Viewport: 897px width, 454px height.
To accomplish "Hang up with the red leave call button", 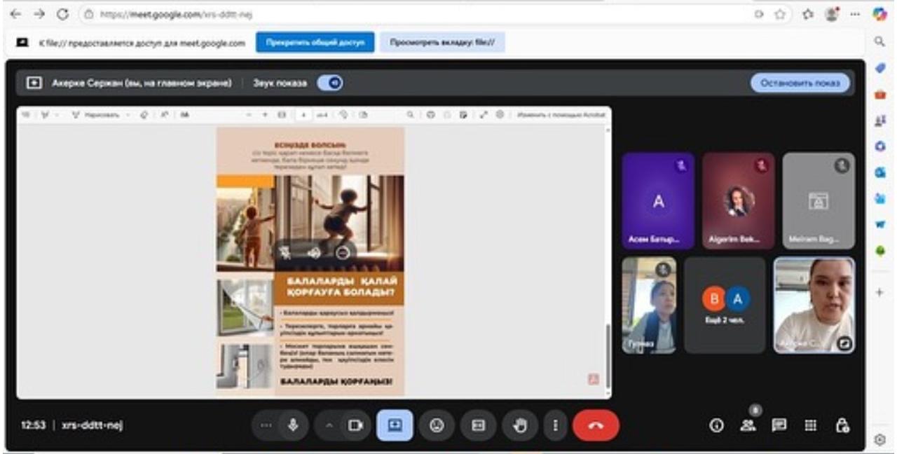I will coord(596,425).
